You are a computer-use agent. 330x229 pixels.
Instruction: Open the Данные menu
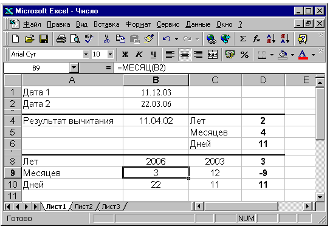click(x=198, y=24)
